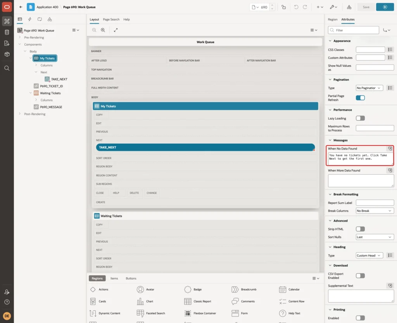Switch to Dynamic Actions lightning tab

[x=29, y=19]
